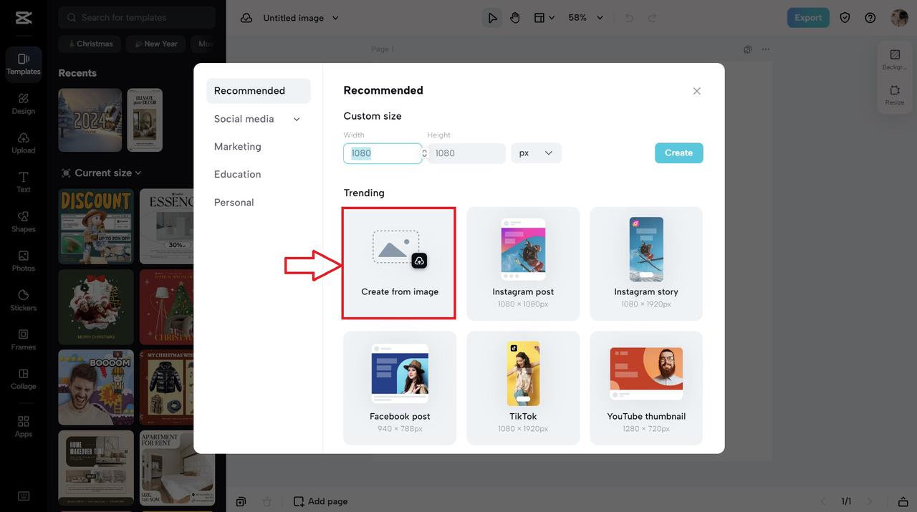Screen dimensions: 917x512
Task: Open the Apartment for Rent template
Action: point(177,468)
